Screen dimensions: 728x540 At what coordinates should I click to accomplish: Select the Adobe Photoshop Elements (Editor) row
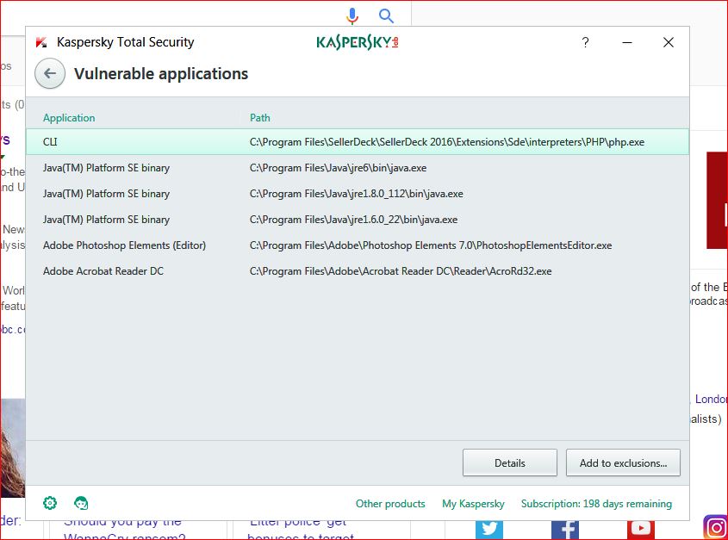(357, 245)
